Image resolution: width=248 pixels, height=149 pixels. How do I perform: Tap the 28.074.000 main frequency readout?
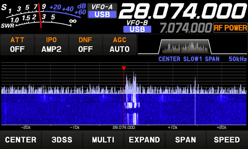point(183,11)
